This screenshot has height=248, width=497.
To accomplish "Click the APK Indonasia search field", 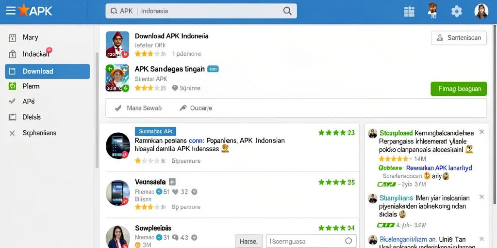I will (201, 11).
